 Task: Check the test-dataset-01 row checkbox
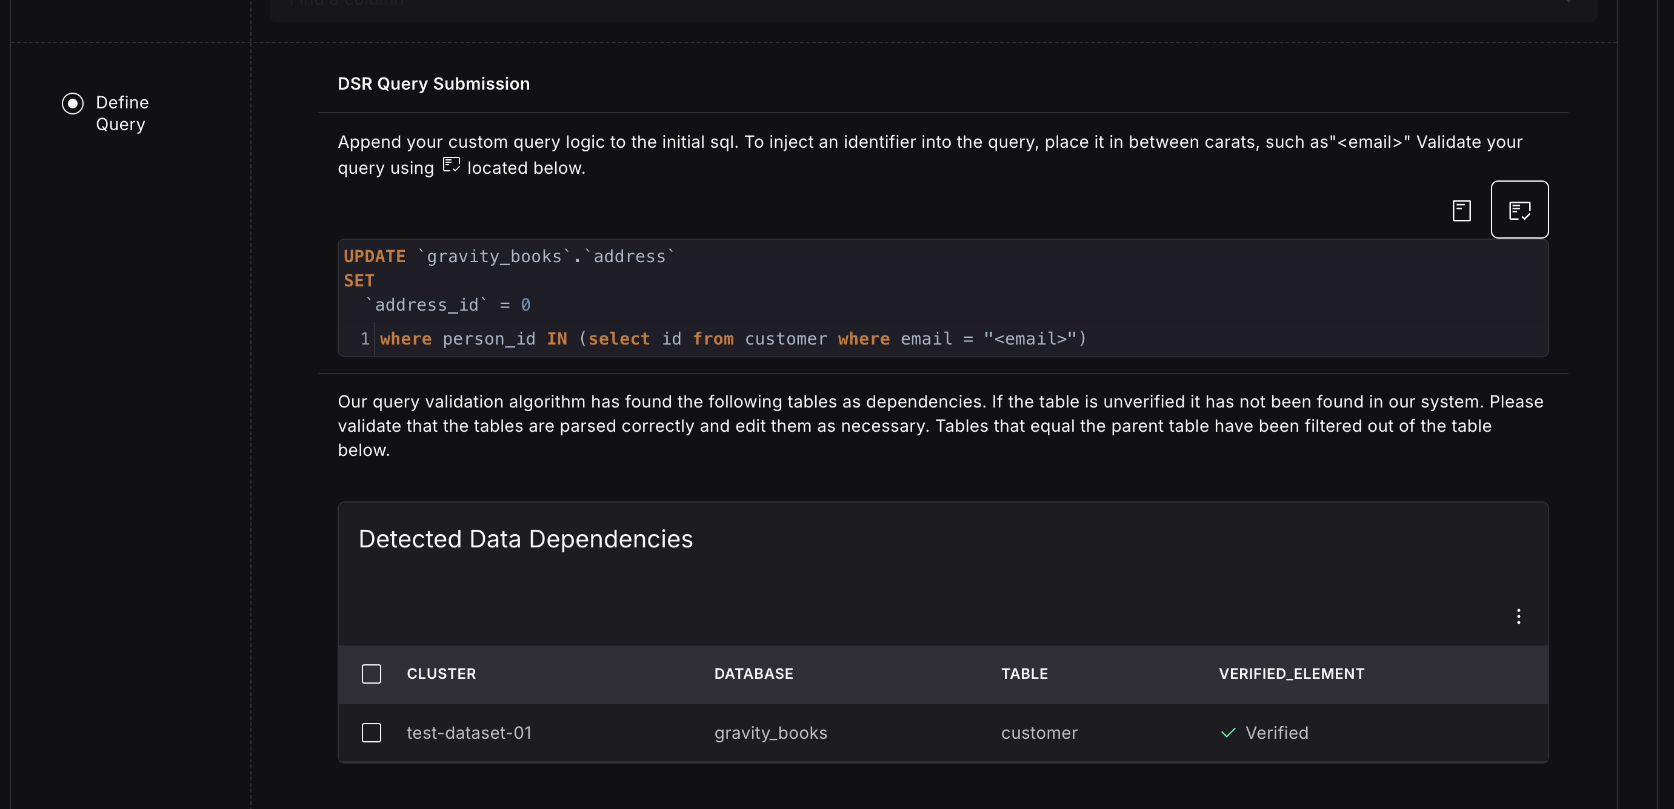point(371,732)
